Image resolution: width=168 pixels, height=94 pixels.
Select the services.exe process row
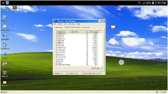[79, 56]
